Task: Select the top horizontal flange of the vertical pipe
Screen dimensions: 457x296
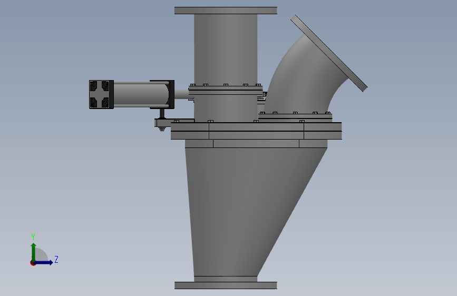Action: (x=226, y=11)
